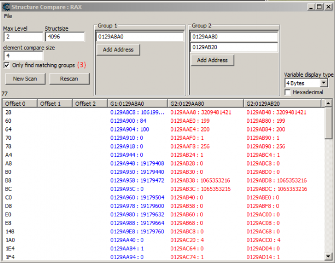Image resolution: width=335 pixels, height=263 pixels.
Task: Open the File menu
Action: point(8,16)
